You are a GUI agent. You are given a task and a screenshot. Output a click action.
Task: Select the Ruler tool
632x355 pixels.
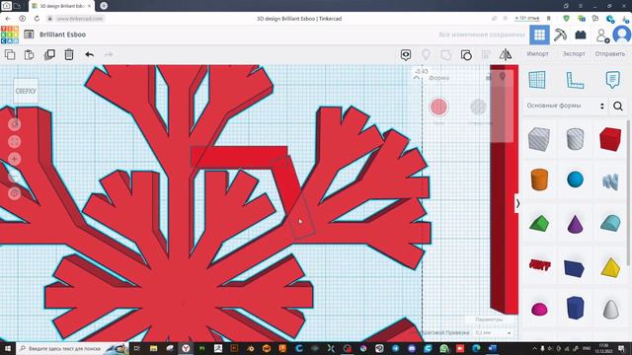click(575, 80)
